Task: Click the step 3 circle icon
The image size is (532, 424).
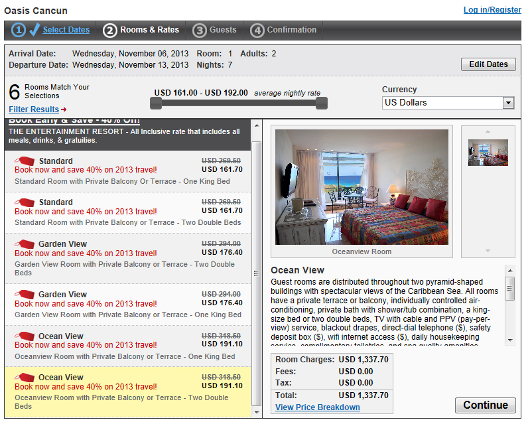Action: click(x=200, y=31)
